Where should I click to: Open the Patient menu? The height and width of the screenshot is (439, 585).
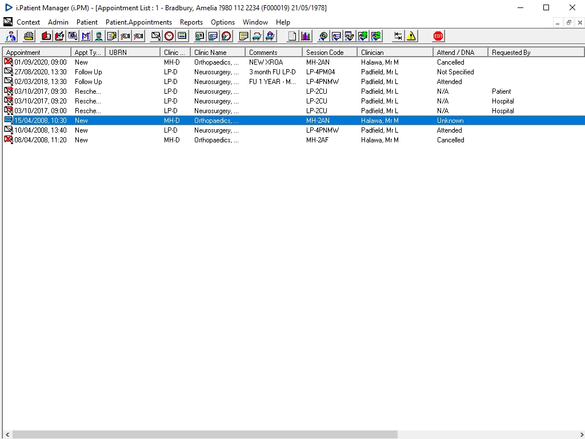point(87,22)
